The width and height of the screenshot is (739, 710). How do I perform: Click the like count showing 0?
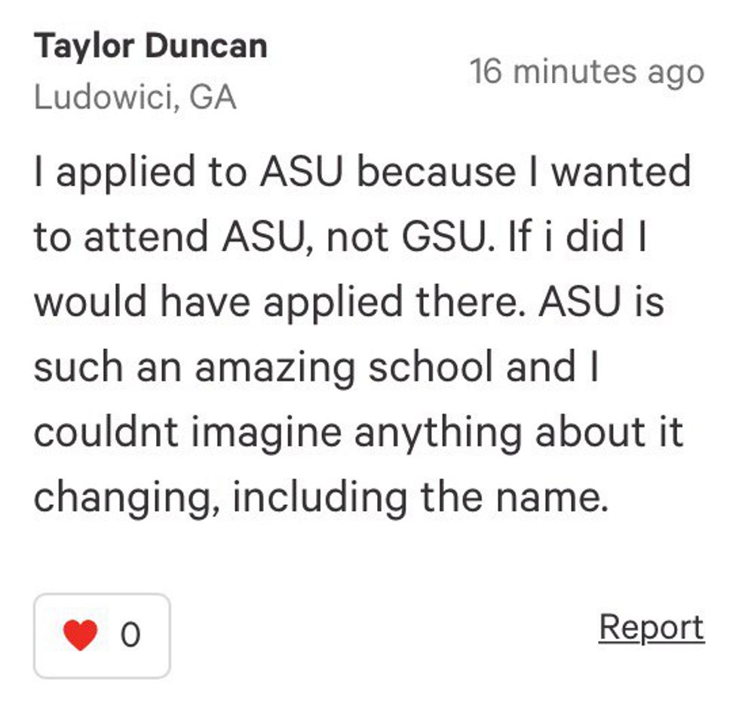[x=130, y=635]
